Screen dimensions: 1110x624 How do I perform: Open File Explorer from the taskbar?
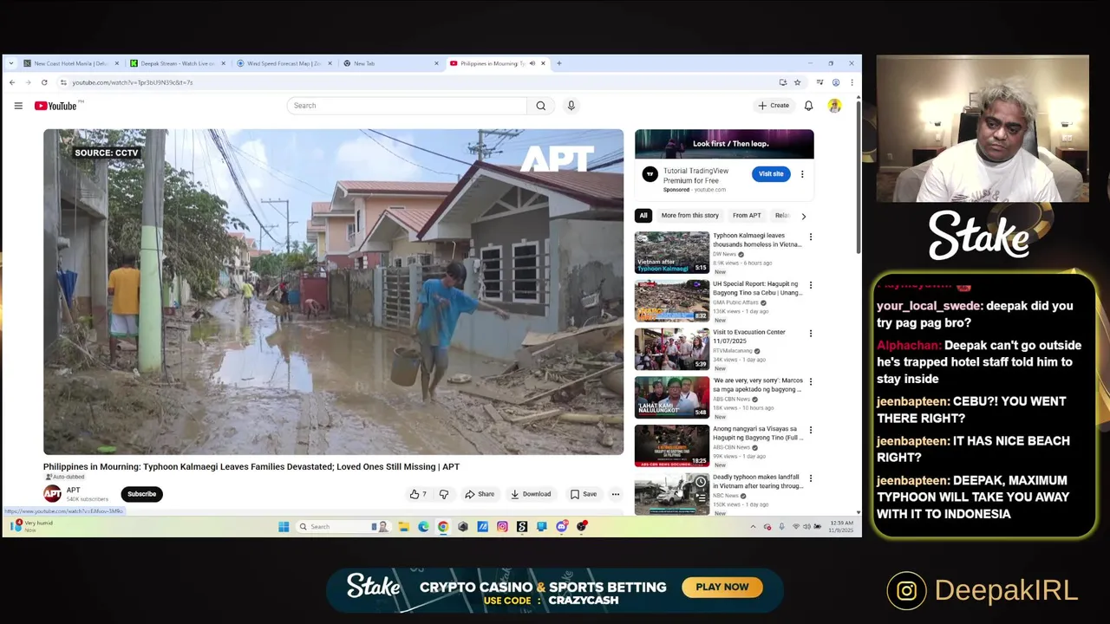pos(403,527)
